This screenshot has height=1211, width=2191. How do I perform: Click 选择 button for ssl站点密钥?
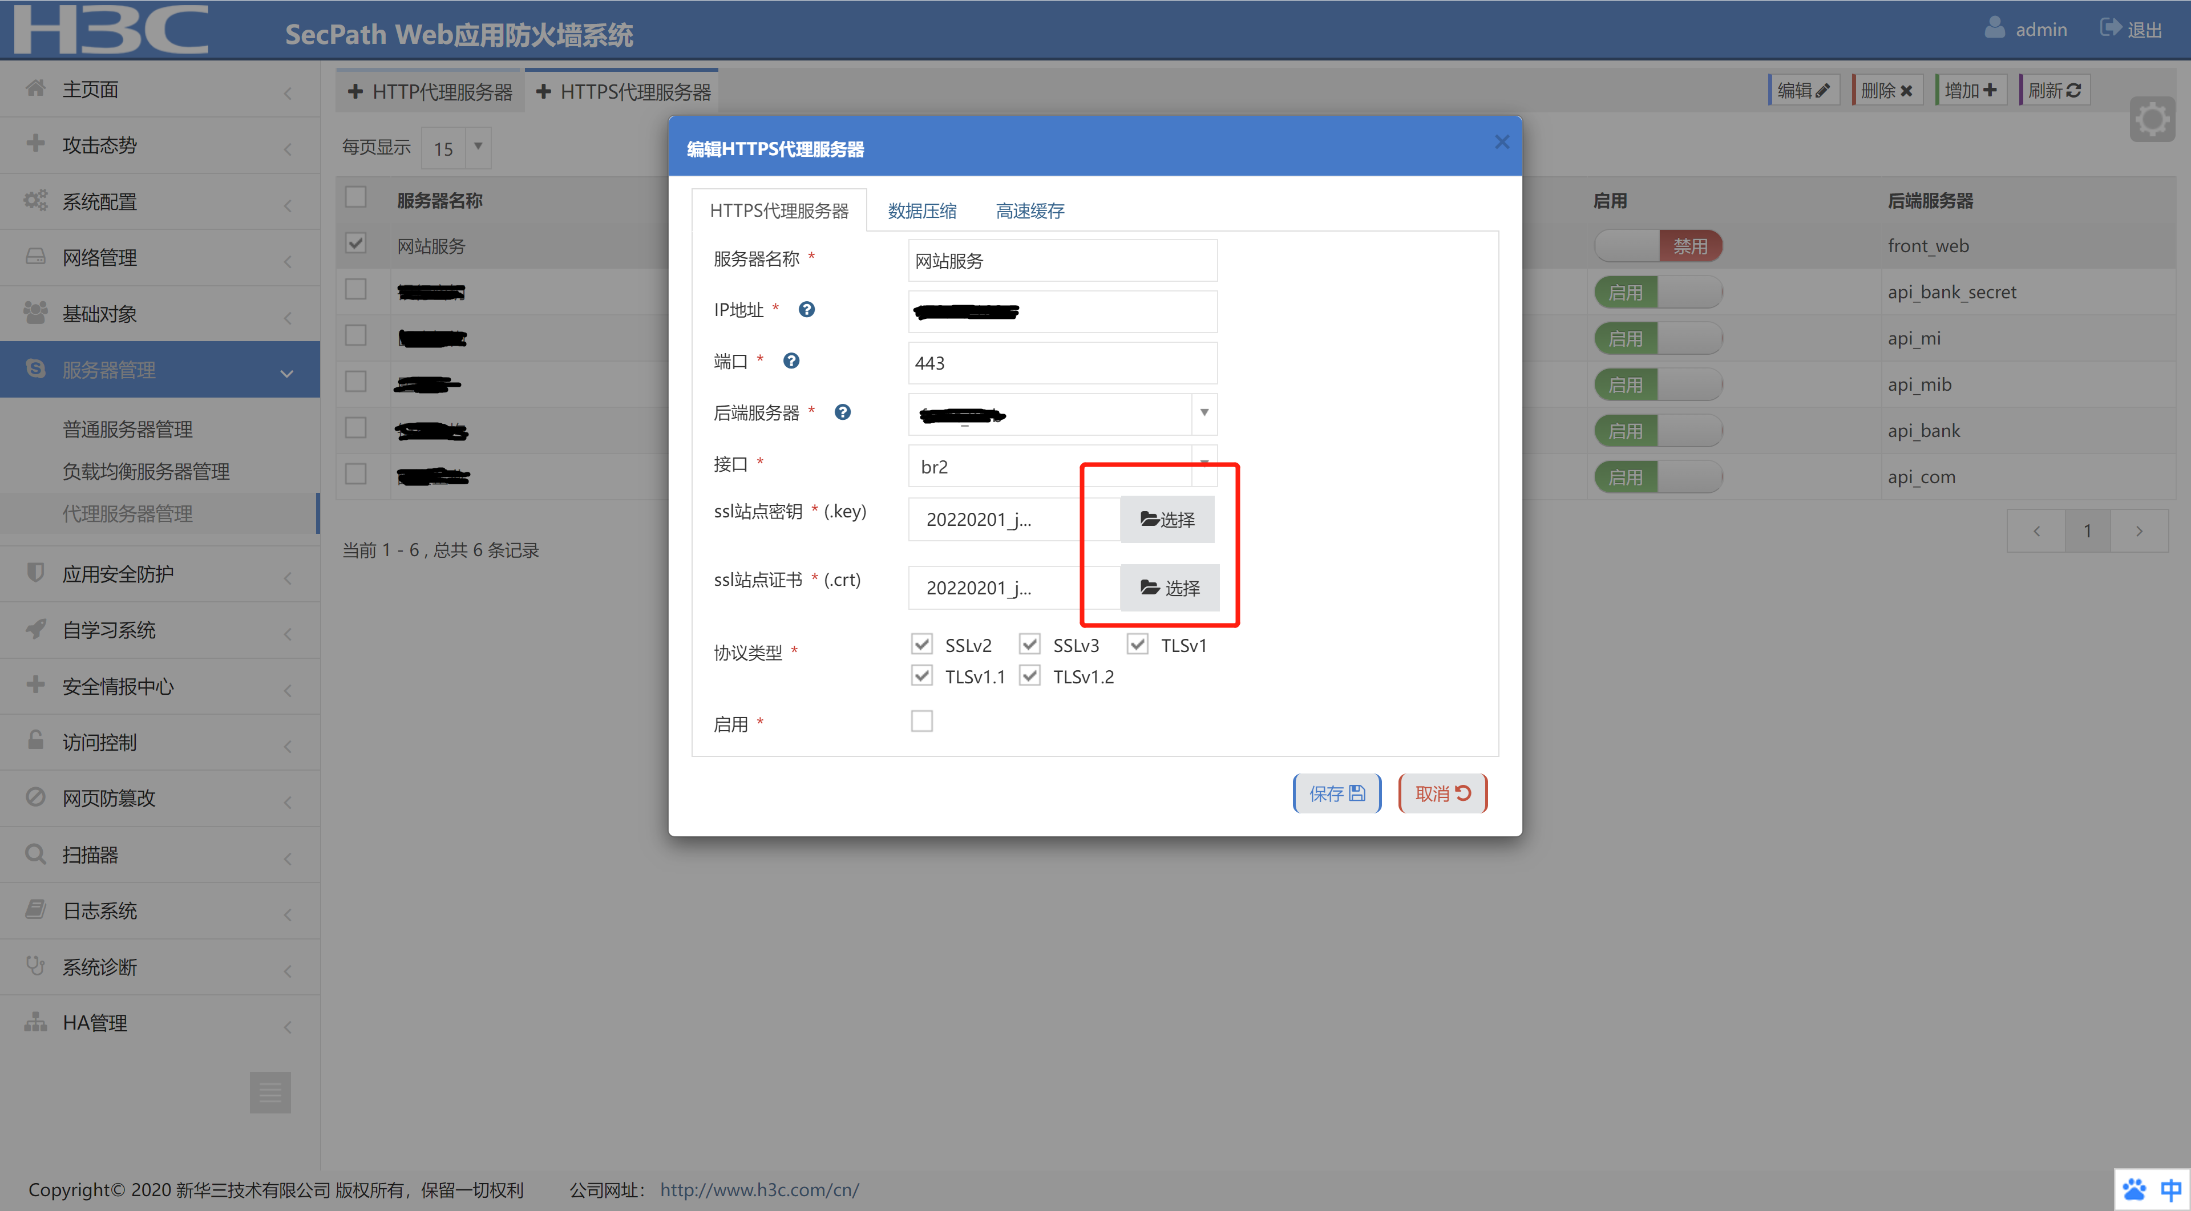coord(1167,519)
